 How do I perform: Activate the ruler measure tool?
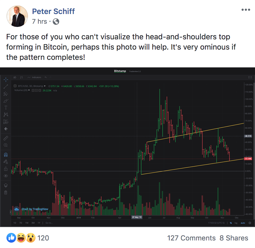6,138
